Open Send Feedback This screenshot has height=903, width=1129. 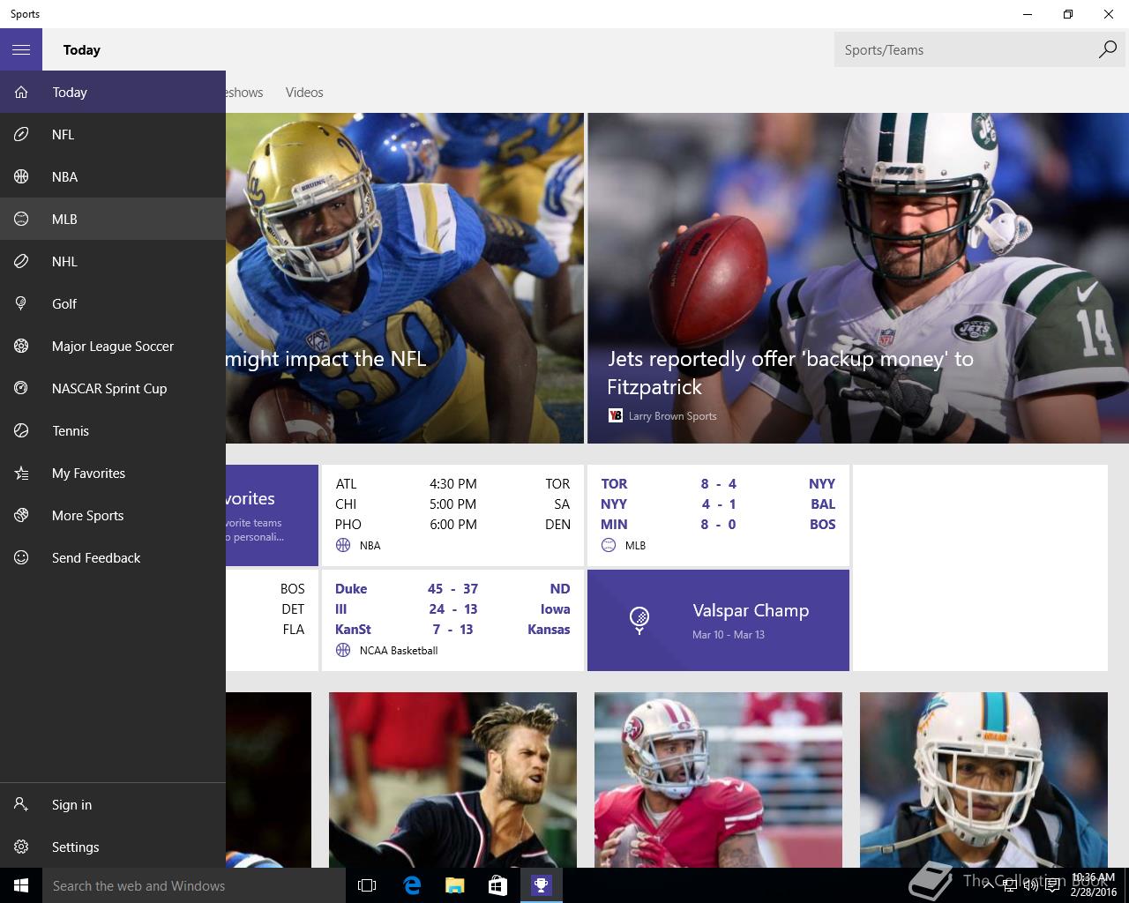coord(113,557)
